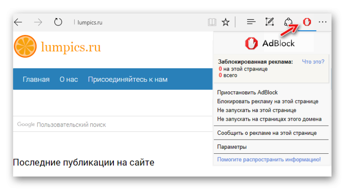Open the Главная navigation item

tap(36, 79)
